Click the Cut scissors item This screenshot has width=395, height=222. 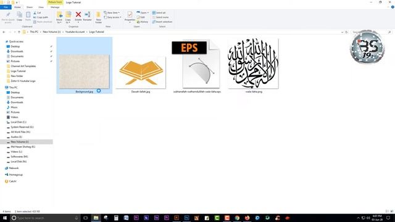pyautogui.click(x=37, y=12)
